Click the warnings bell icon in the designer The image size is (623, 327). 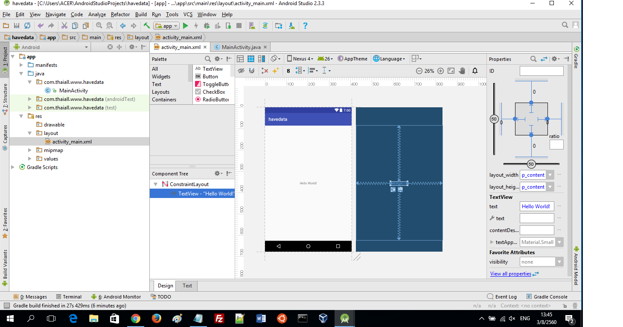(x=475, y=71)
